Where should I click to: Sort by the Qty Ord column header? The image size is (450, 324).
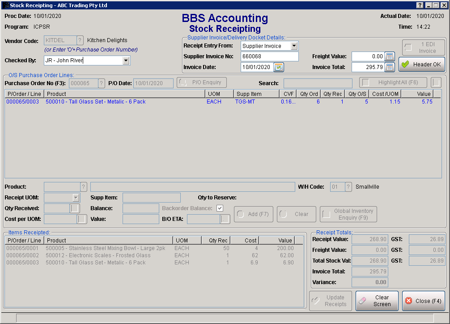[309, 94]
